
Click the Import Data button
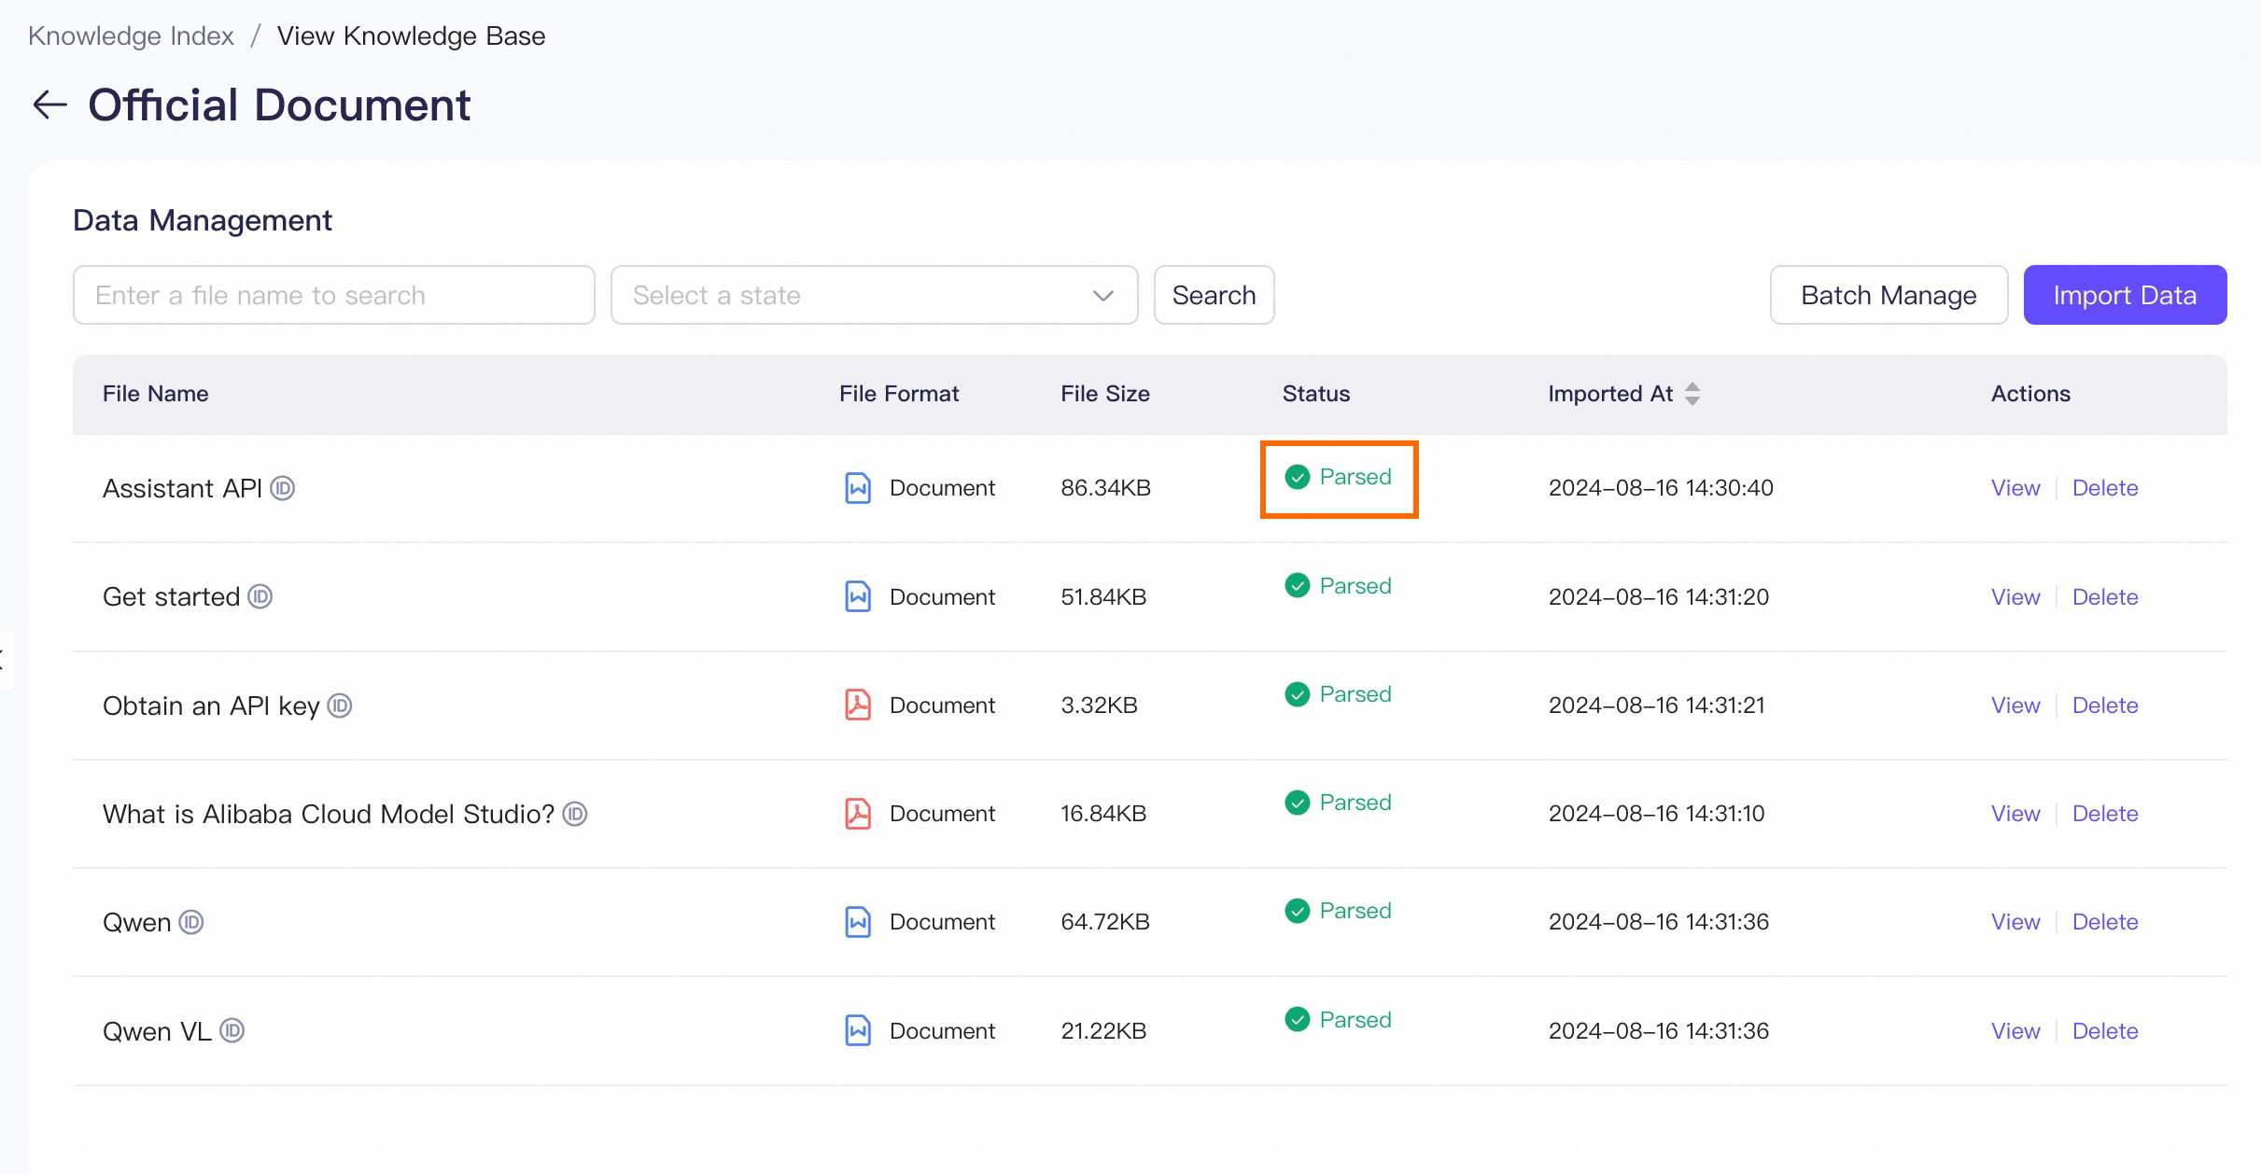click(2125, 295)
